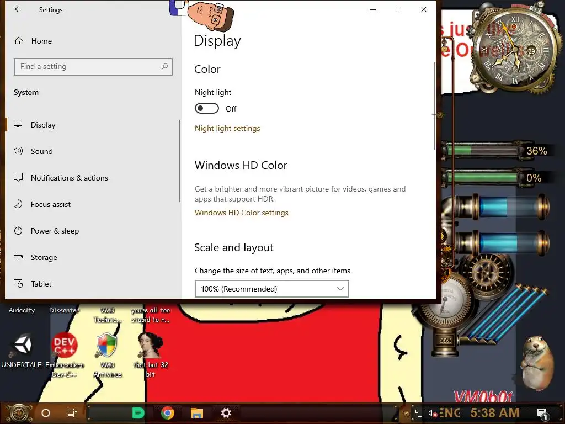Open Windows HD Color settings link
This screenshot has height=424, width=565.
point(242,213)
